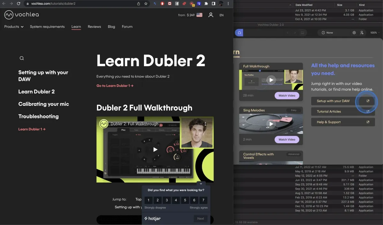Click the Dubler home icon button
The width and height of the screenshot is (383, 225).
[239, 33]
